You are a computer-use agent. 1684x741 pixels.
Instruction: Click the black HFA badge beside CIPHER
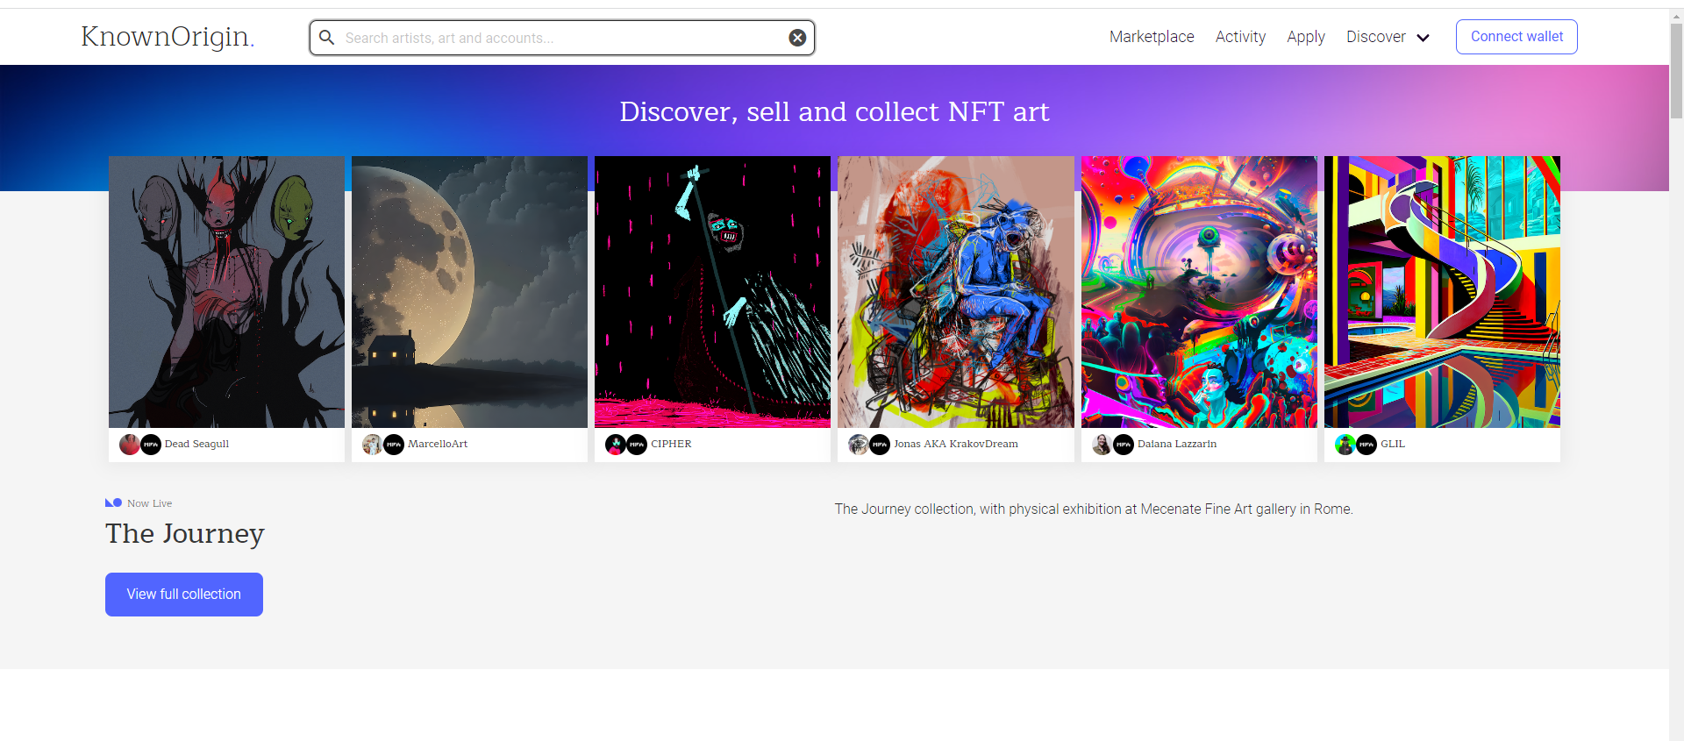pyautogui.click(x=637, y=445)
